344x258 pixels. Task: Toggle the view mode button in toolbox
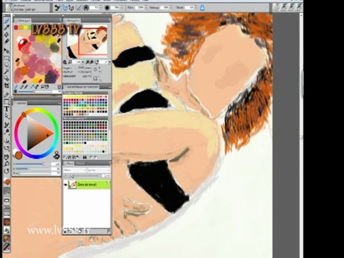coord(7,200)
